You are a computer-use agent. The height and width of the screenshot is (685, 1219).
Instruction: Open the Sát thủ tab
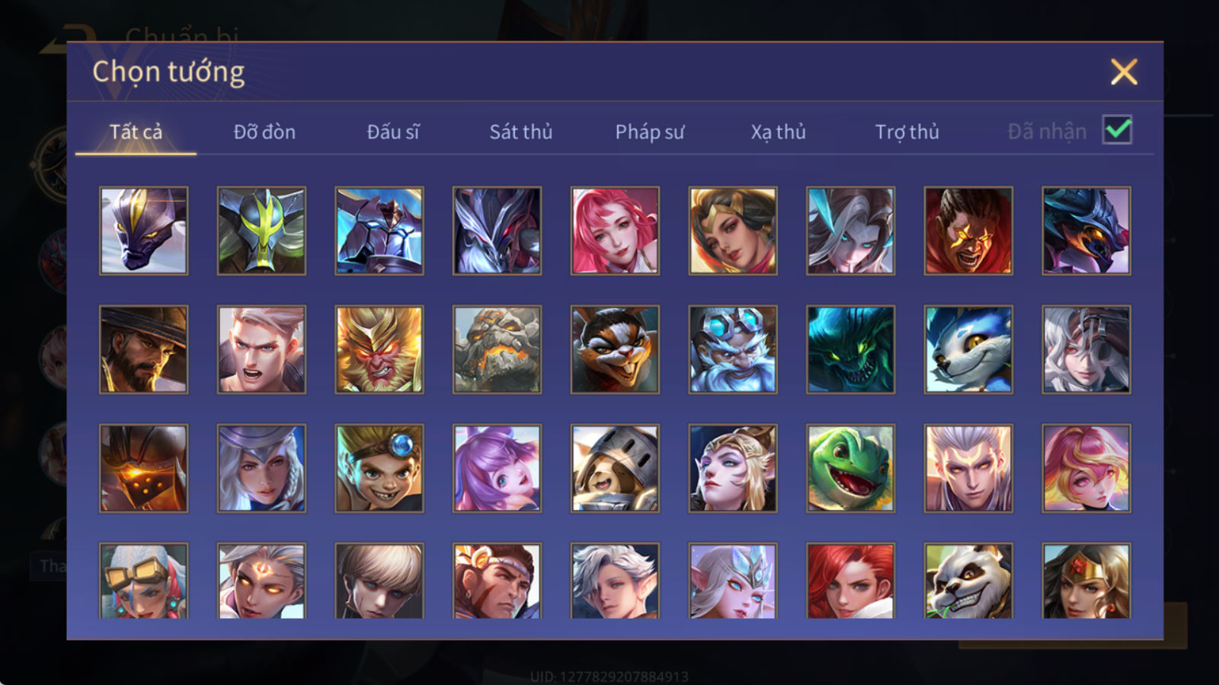point(520,132)
